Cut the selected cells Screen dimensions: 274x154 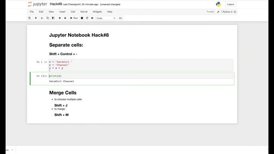tap(42, 18)
